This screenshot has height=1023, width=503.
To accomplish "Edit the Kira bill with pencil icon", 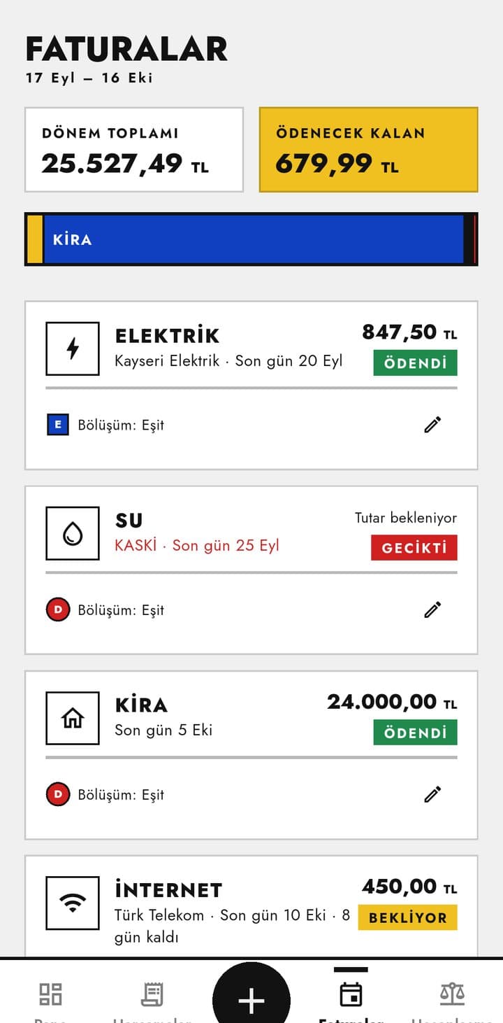I will (432, 794).
